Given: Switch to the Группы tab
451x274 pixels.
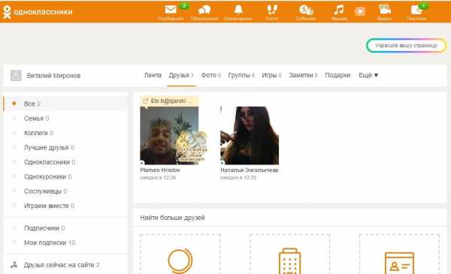Looking at the screenshot, I should [241, 75].
